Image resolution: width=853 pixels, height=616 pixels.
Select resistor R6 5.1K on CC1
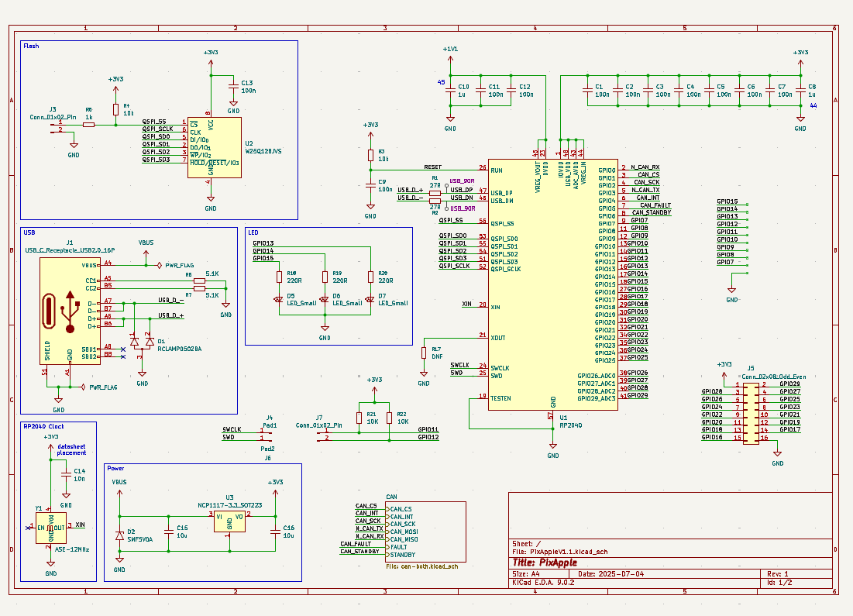coord(200,280)
